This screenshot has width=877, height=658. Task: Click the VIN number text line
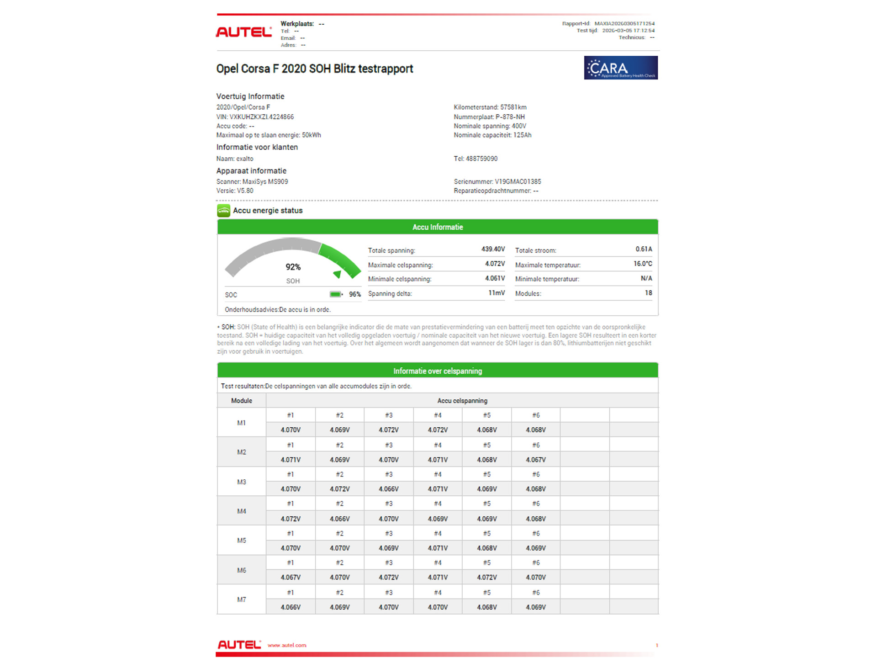click(255, 117)
